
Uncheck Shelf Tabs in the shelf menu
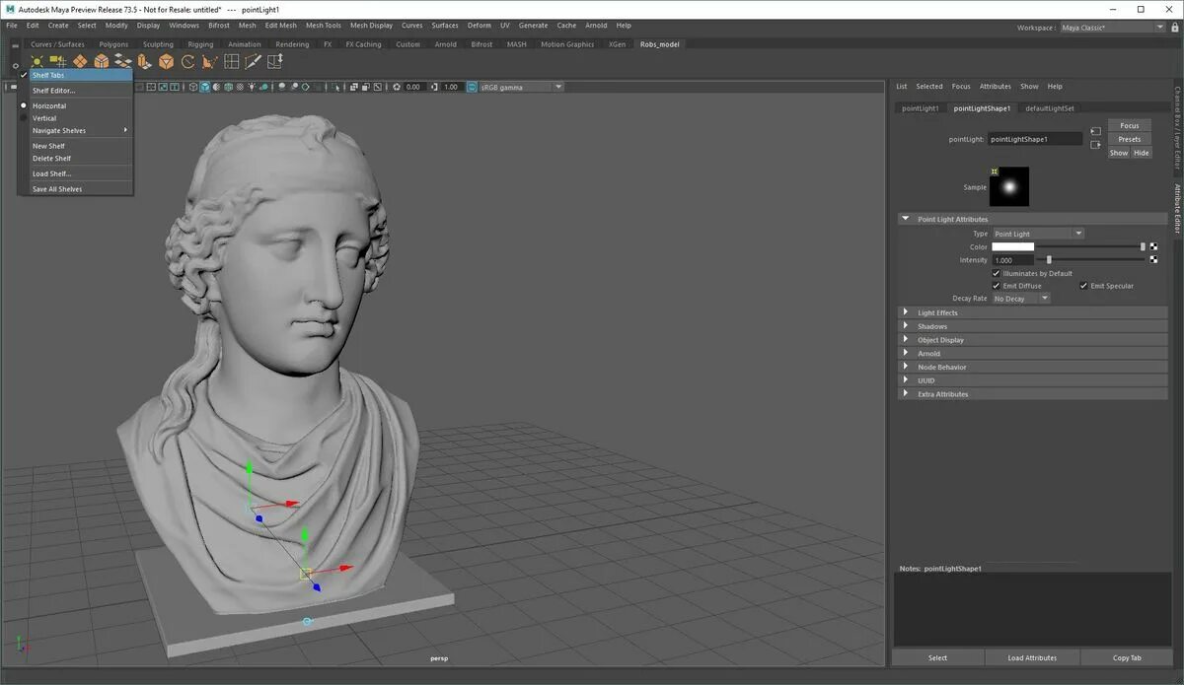pos(74,75)
